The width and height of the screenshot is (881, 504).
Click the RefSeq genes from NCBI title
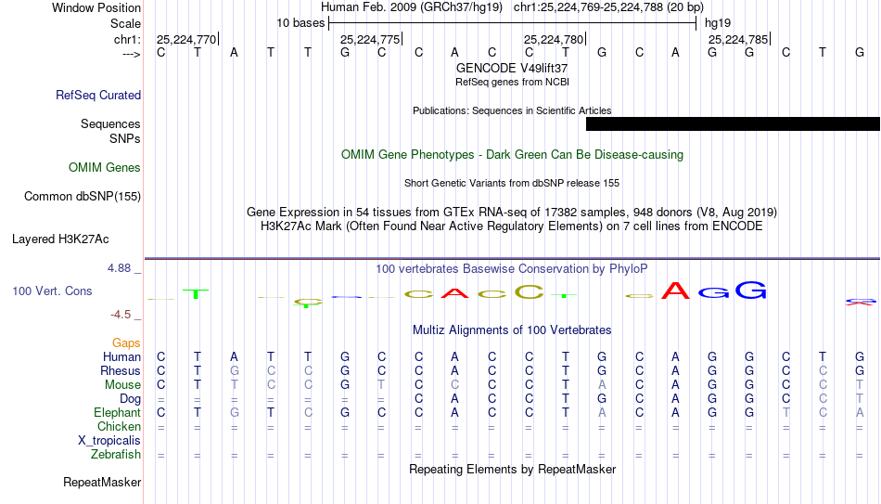tap(512, 82)
